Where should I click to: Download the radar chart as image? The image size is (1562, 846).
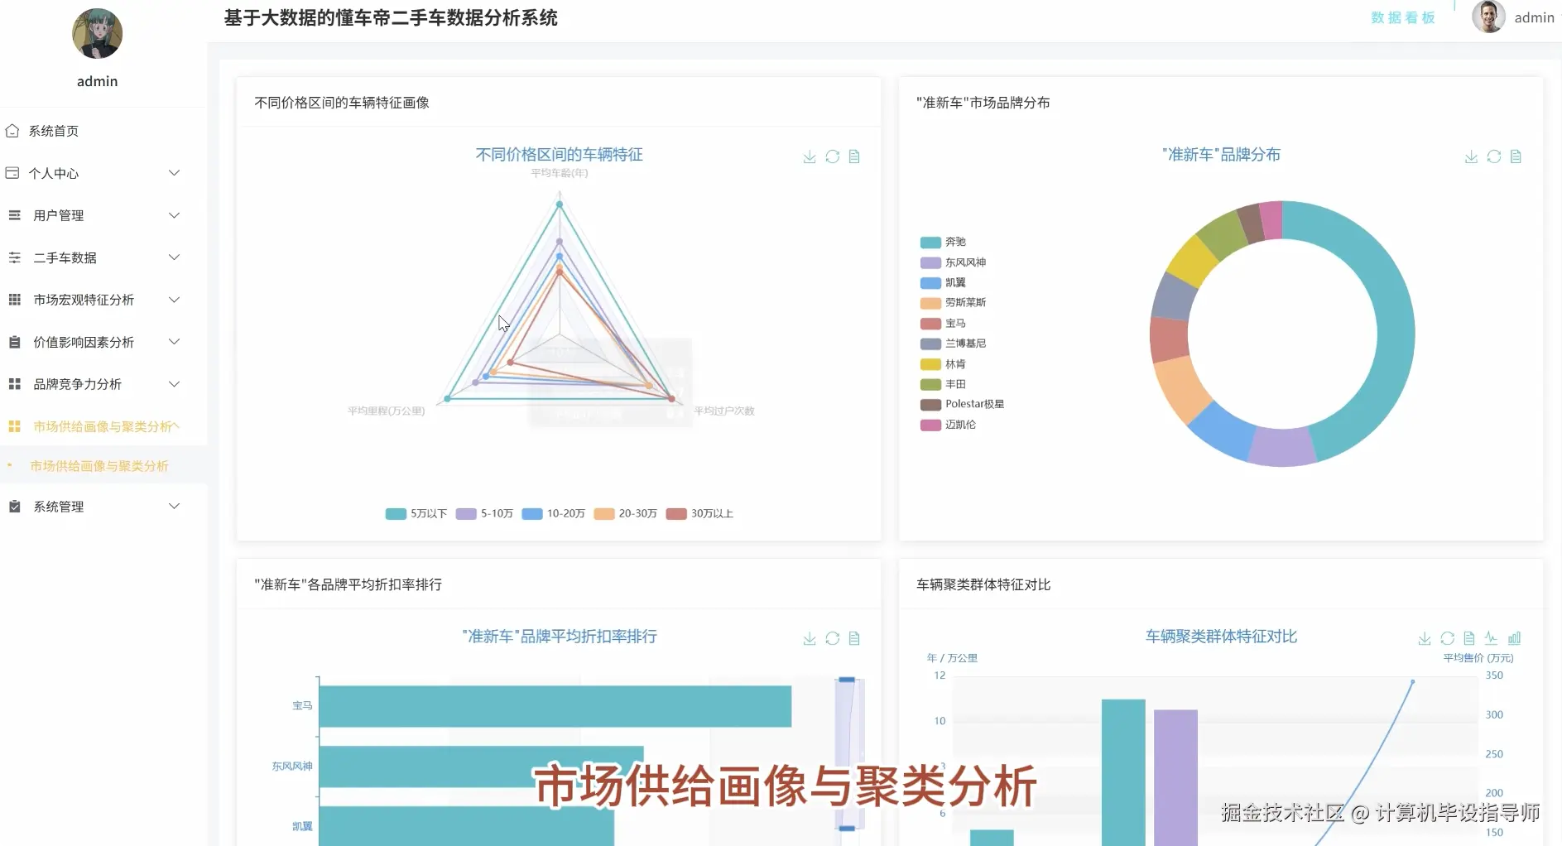(810, 156)
